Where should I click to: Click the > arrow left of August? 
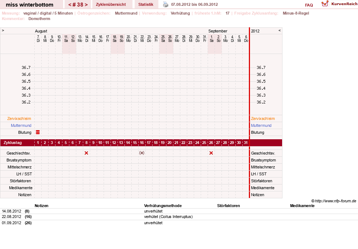coord(3,30)
